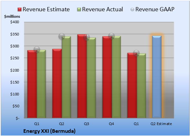Select the 'Revenue GAAP' legend label
This screenshot has height=136, width=190.
(x=155, y=9)
